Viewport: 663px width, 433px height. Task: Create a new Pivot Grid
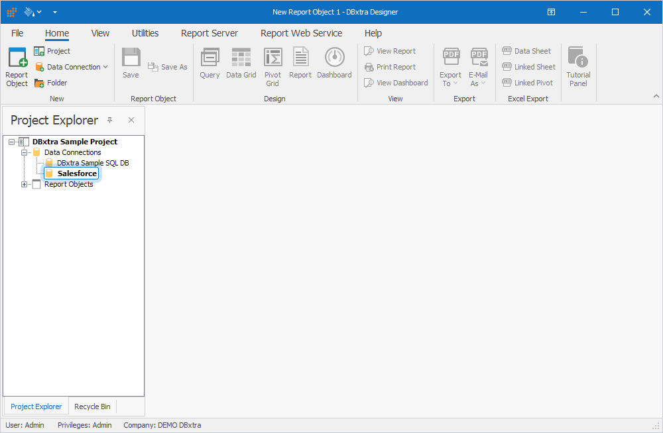coord(272,63)
